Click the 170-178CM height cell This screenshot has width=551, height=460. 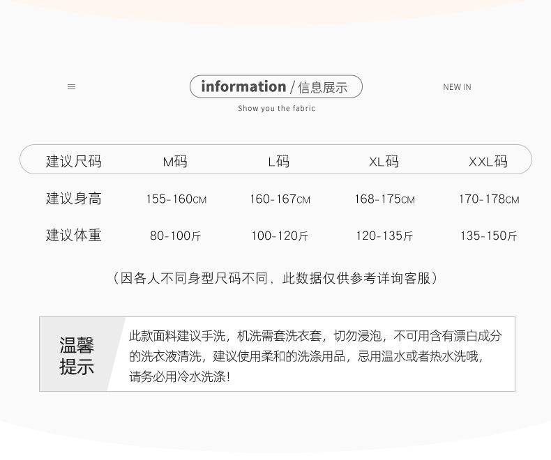coord(489,199)
